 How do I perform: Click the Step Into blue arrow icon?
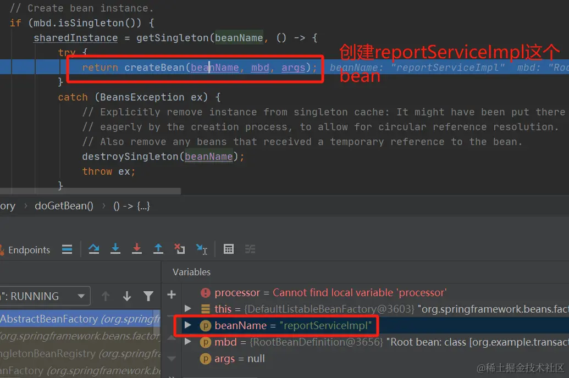tap(115, 249)
